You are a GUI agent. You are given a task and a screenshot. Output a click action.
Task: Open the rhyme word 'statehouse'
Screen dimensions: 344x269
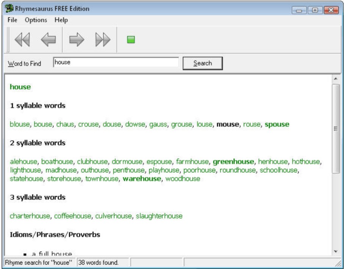(x=26, y=179)
